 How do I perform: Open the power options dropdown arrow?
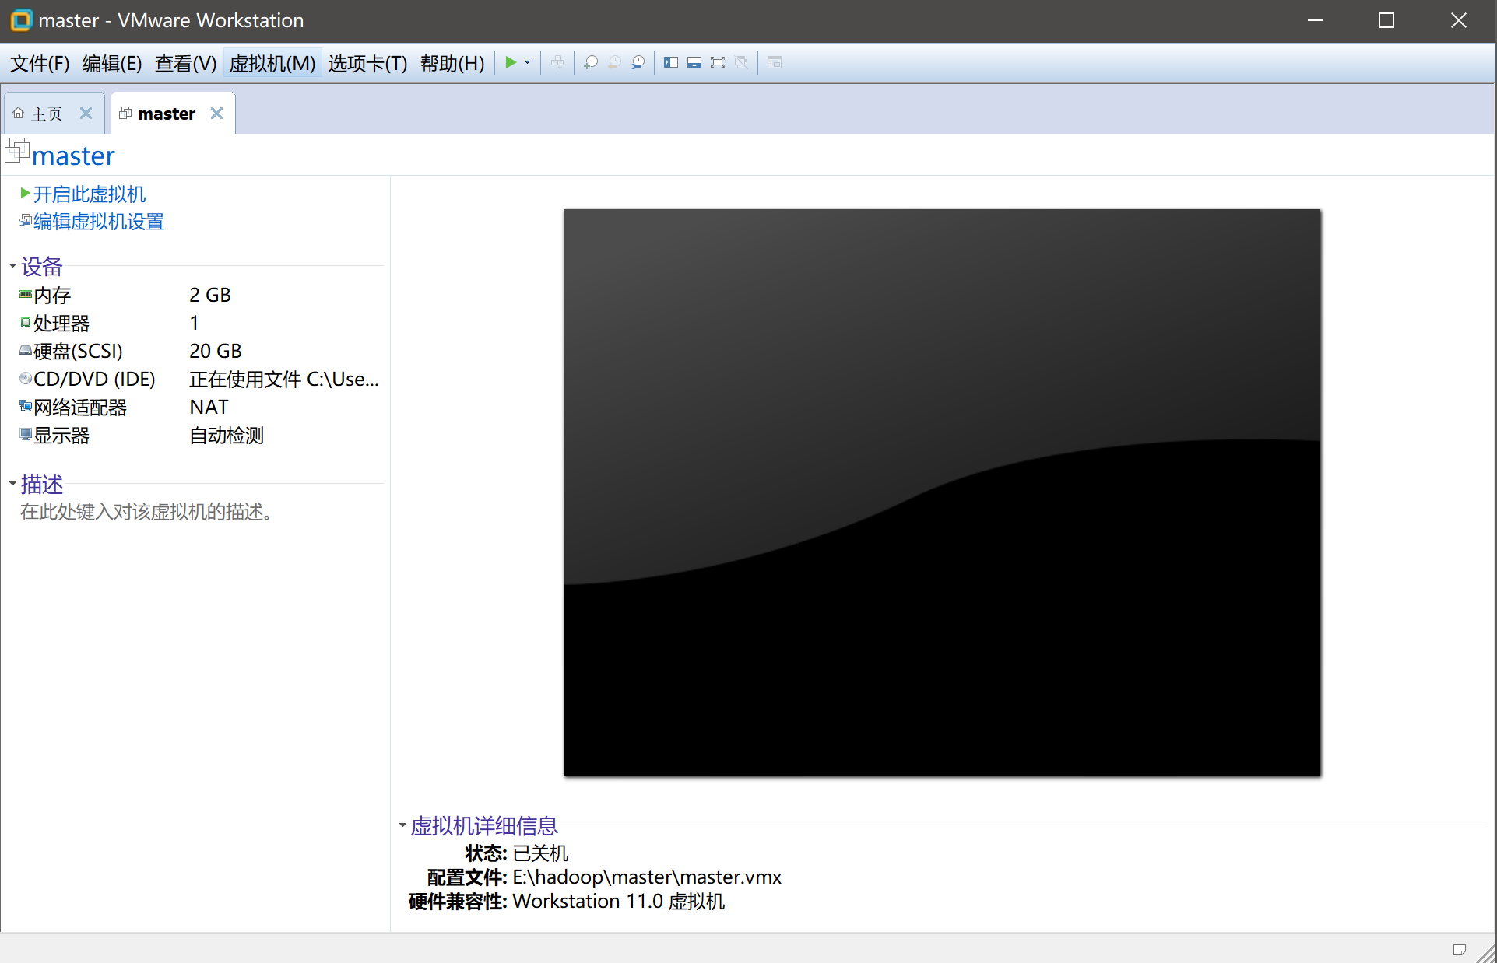[x=528, y=62]
